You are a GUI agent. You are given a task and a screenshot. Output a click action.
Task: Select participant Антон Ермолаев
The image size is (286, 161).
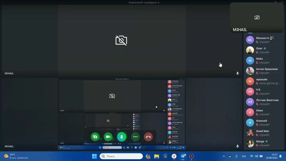264,71
